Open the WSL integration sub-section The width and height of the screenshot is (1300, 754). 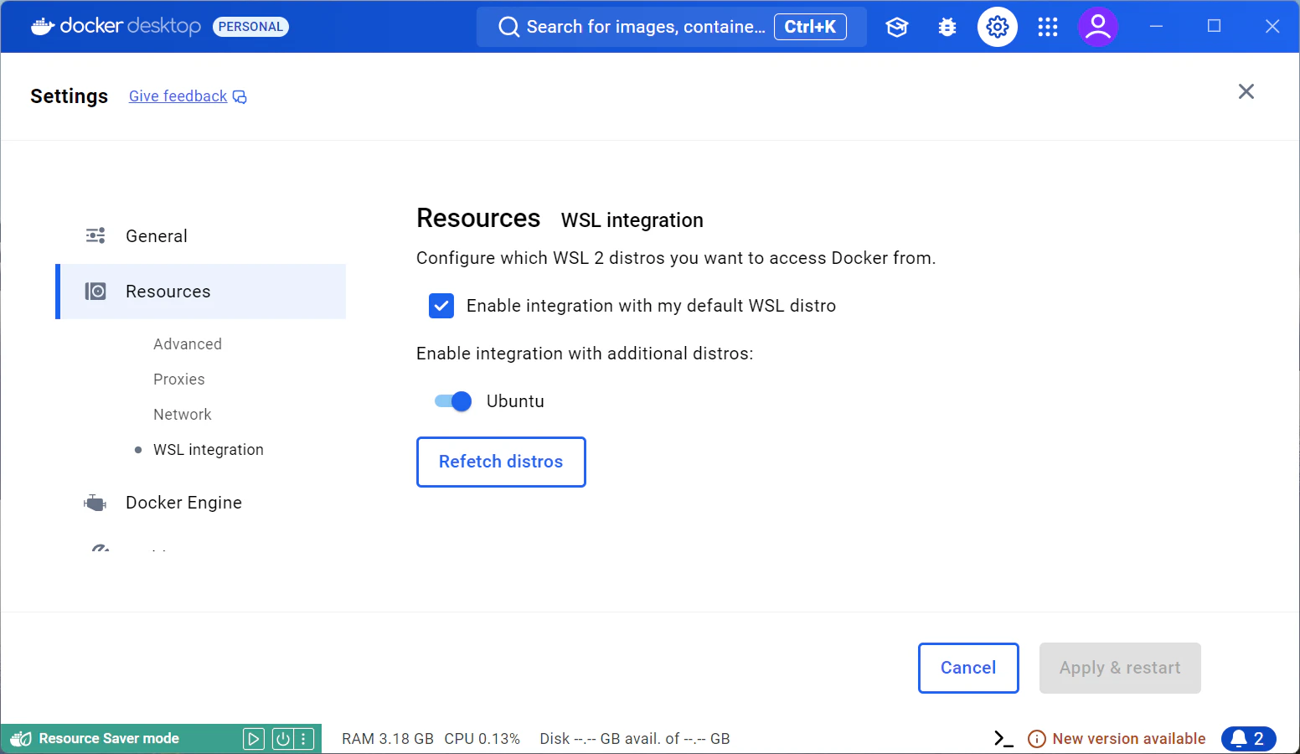point(209,450)
